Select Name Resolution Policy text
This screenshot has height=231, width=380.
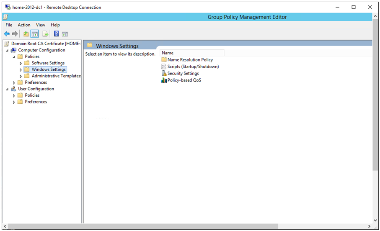point(190,59)
